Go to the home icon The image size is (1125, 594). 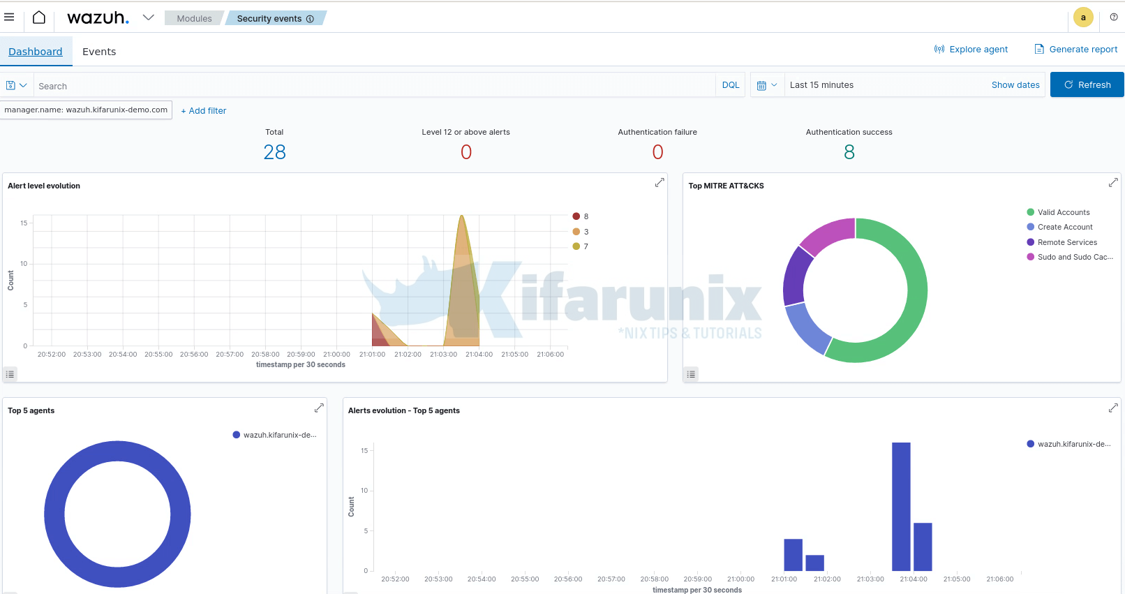pos(39,17)
